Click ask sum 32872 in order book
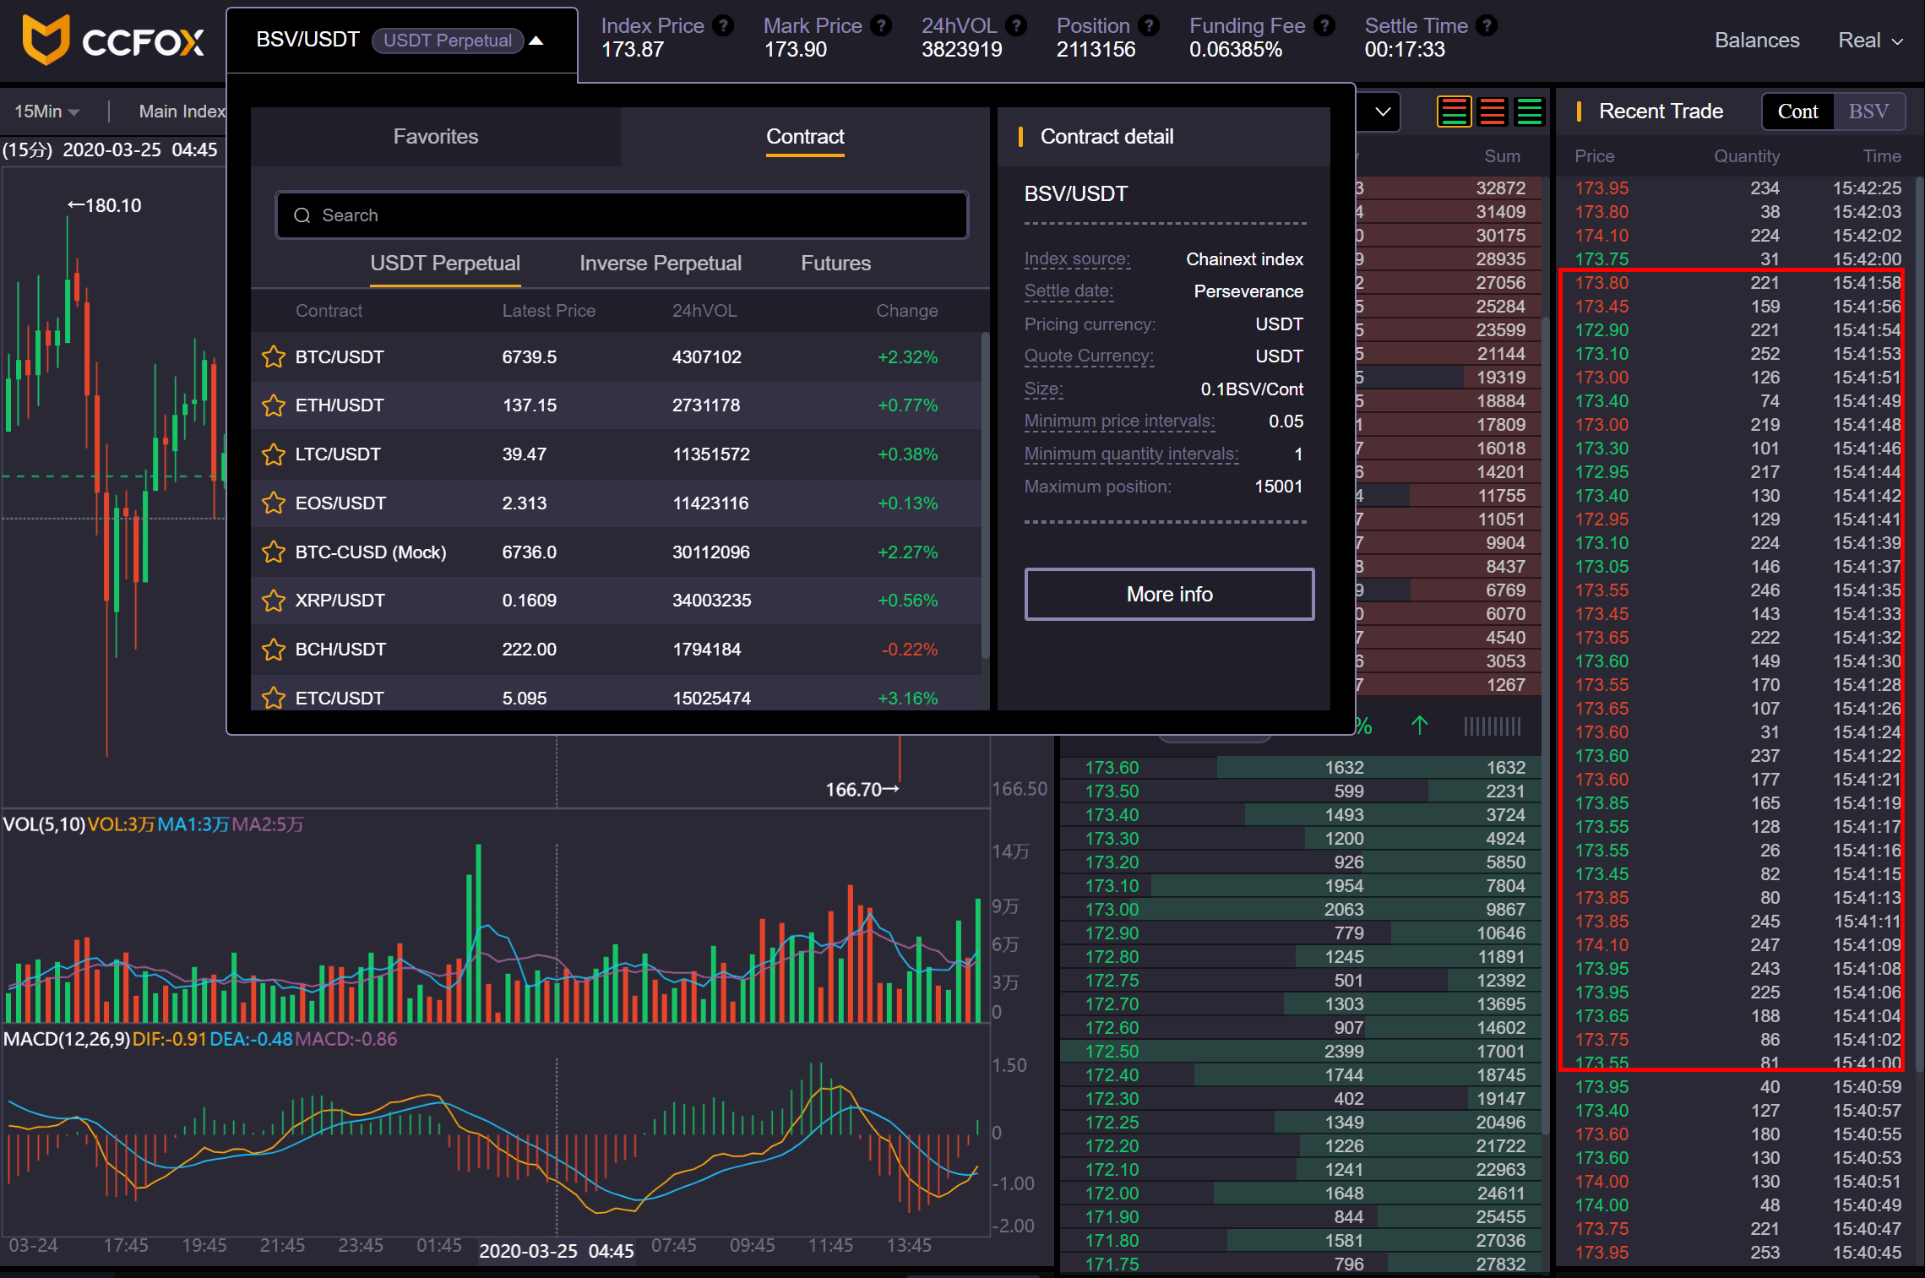1925x1278 pixels. [1500, 188]
